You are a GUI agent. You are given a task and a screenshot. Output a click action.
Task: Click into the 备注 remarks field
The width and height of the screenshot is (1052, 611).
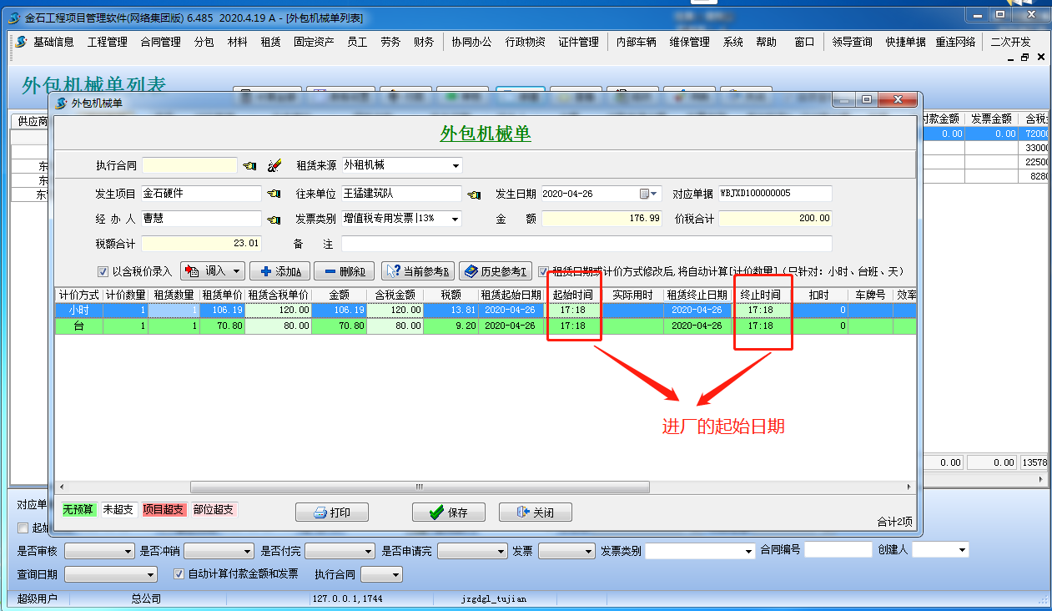click(x=586, y=244)
